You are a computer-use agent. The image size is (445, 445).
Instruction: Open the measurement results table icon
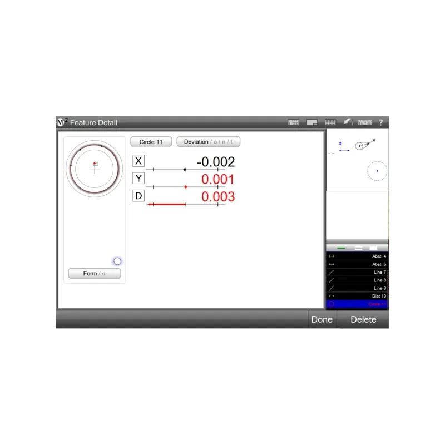(x=330, y=122)
